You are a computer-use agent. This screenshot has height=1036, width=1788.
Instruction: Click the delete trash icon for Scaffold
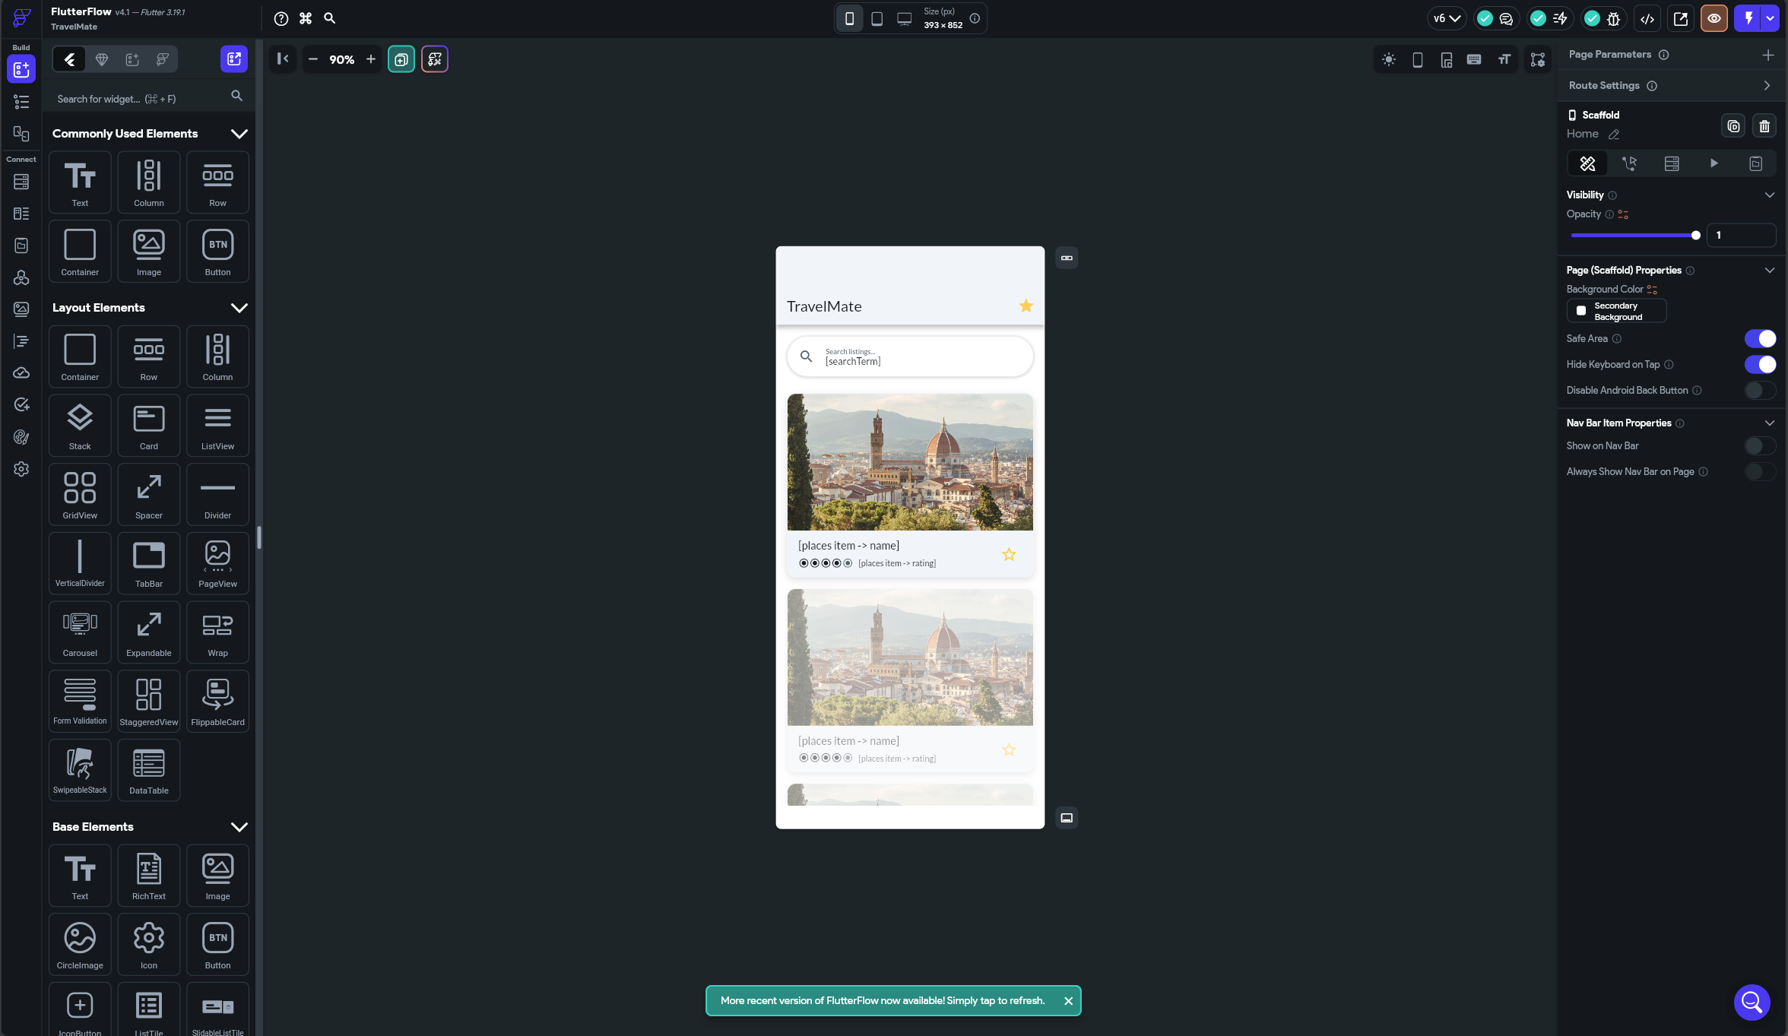point(1764,126)
